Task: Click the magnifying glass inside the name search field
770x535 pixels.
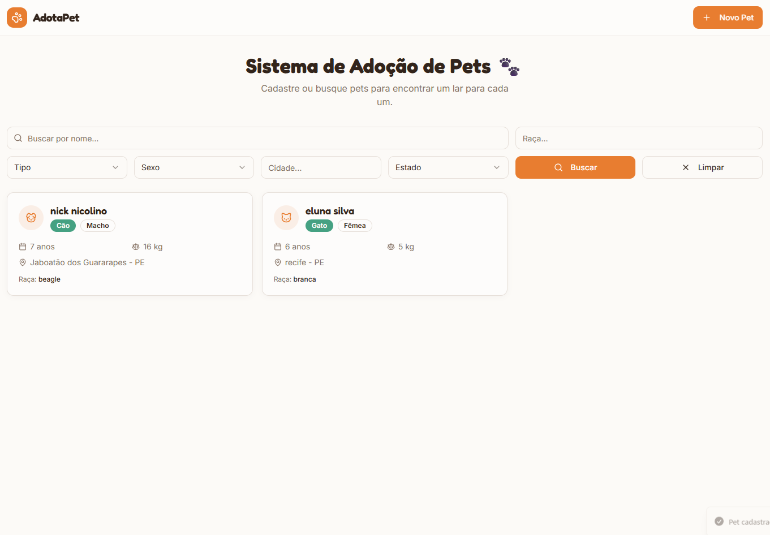Action: point(18,137)
